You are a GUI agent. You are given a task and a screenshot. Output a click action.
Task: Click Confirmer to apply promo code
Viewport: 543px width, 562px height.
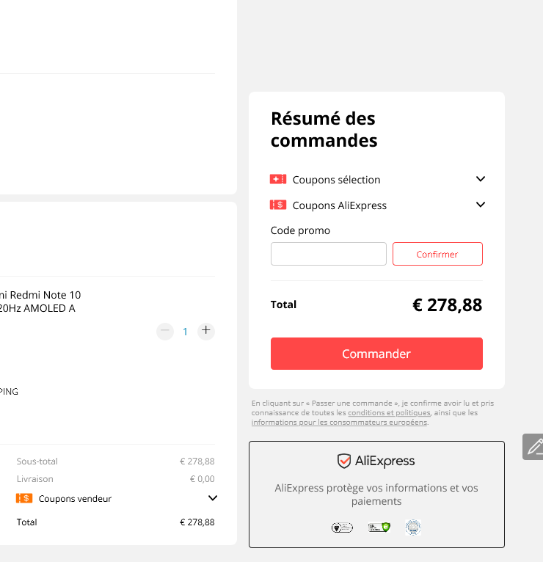[x=437, y=254]
